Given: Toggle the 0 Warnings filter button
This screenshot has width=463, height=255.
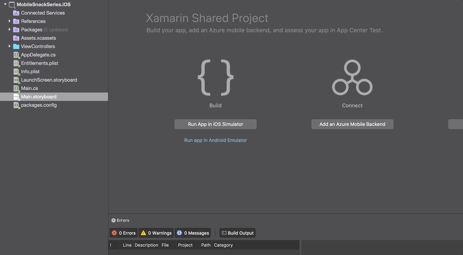Looking at the screenshot, I should point(156,233).
